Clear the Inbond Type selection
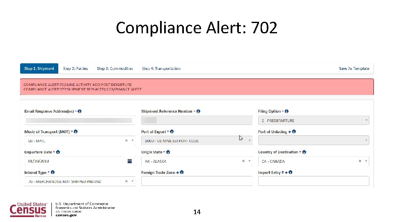This screenshot has width=394, height=222. tap(126, 181)
